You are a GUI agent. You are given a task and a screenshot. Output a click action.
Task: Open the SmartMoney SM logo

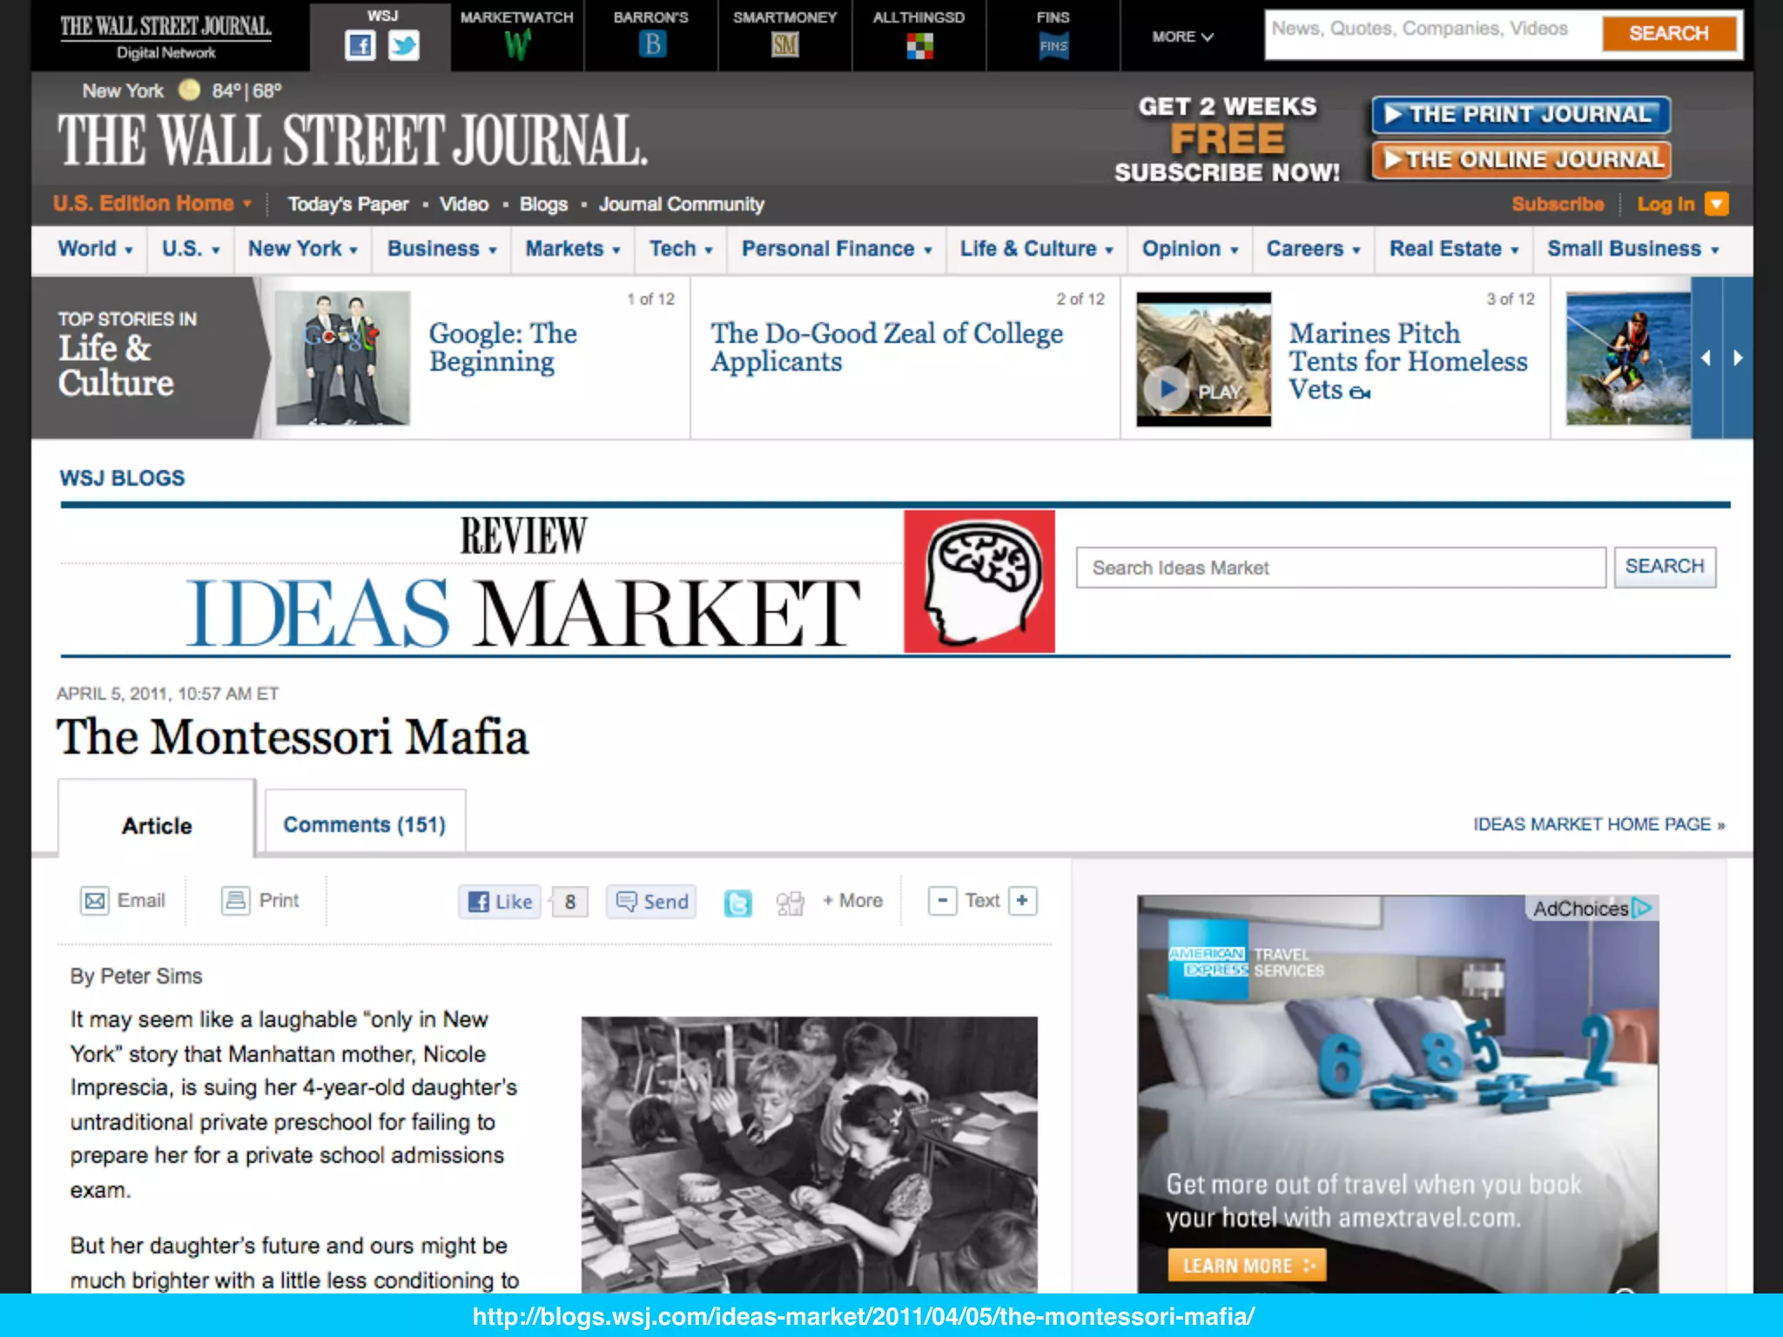pos(784,45)
